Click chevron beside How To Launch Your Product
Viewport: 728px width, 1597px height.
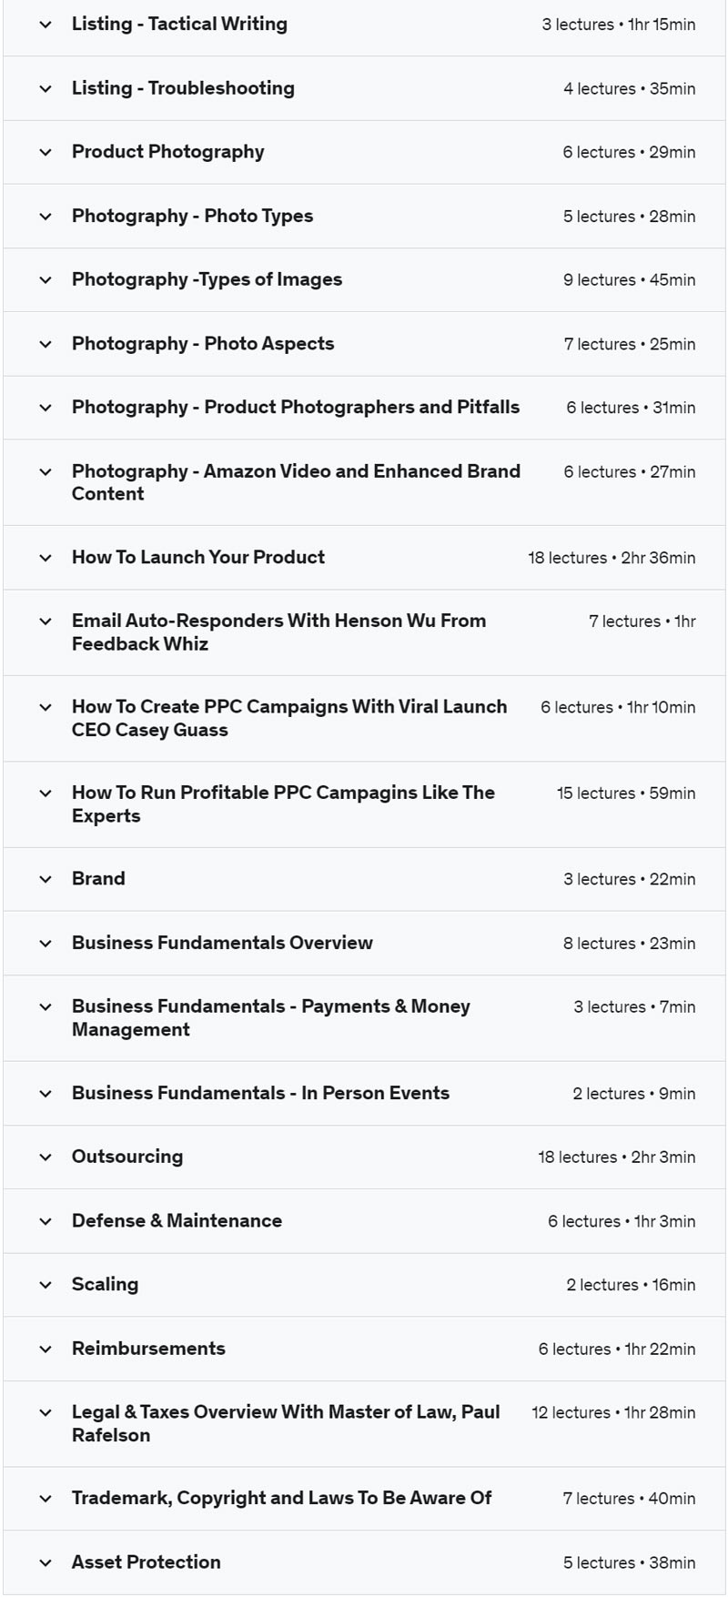(x=45, y=558)
